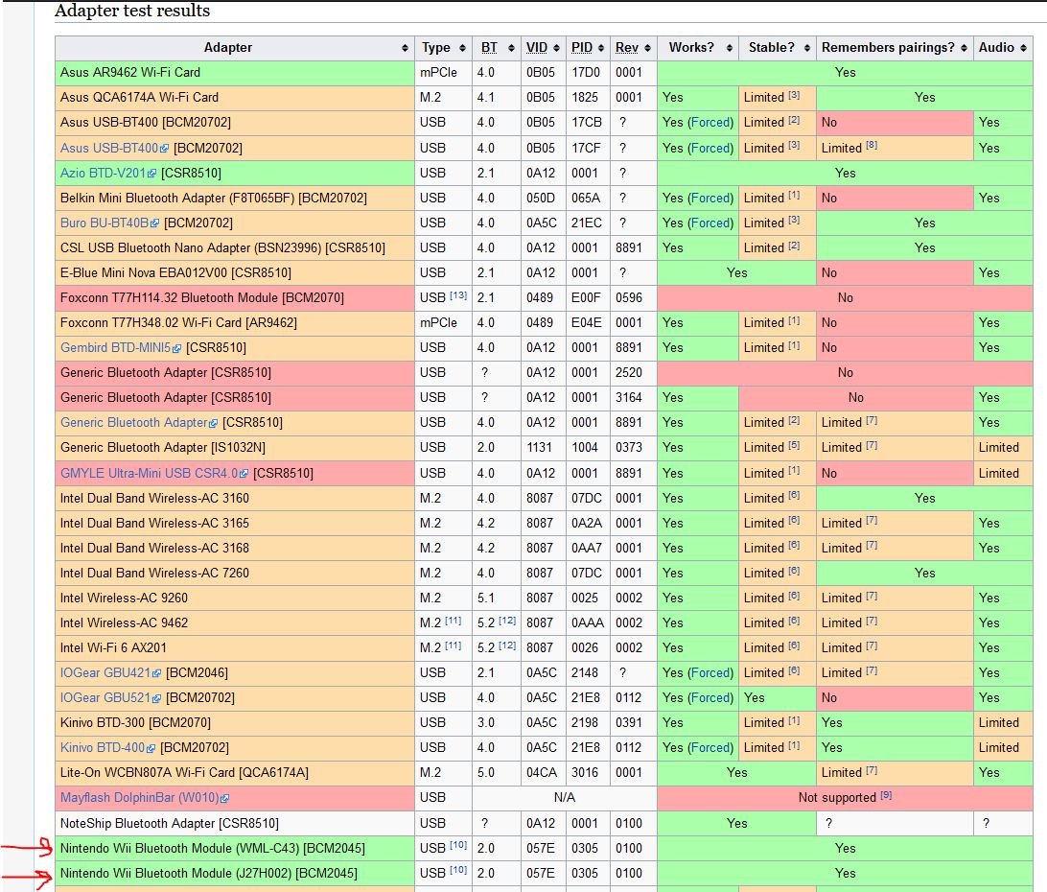Screen dimensions: 1047x892
Task: Open footnote 5 in IS1032N adapter row
Action: pyautogui.click(x=793, y=445)
